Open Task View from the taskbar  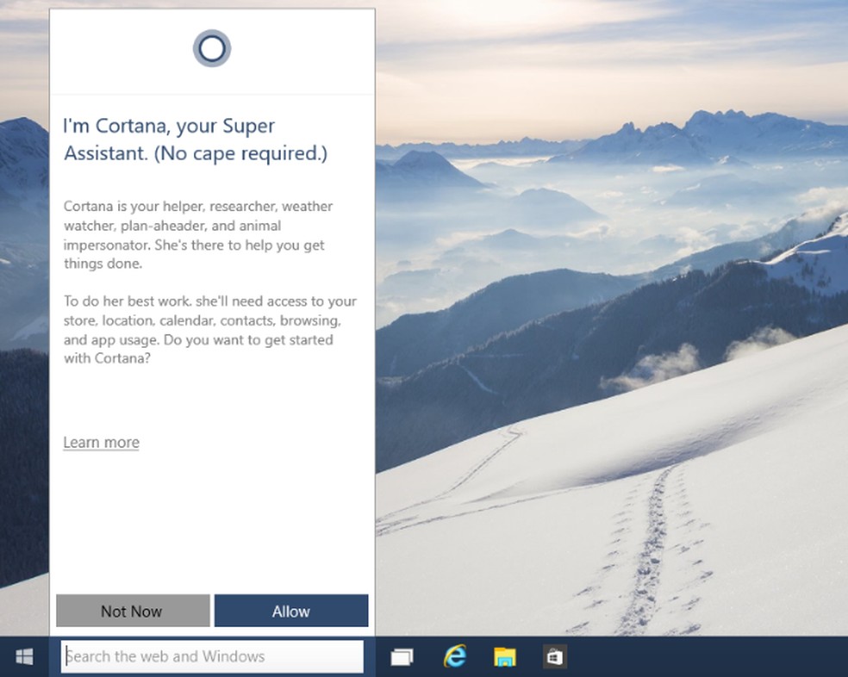click(x=402, y=655)
